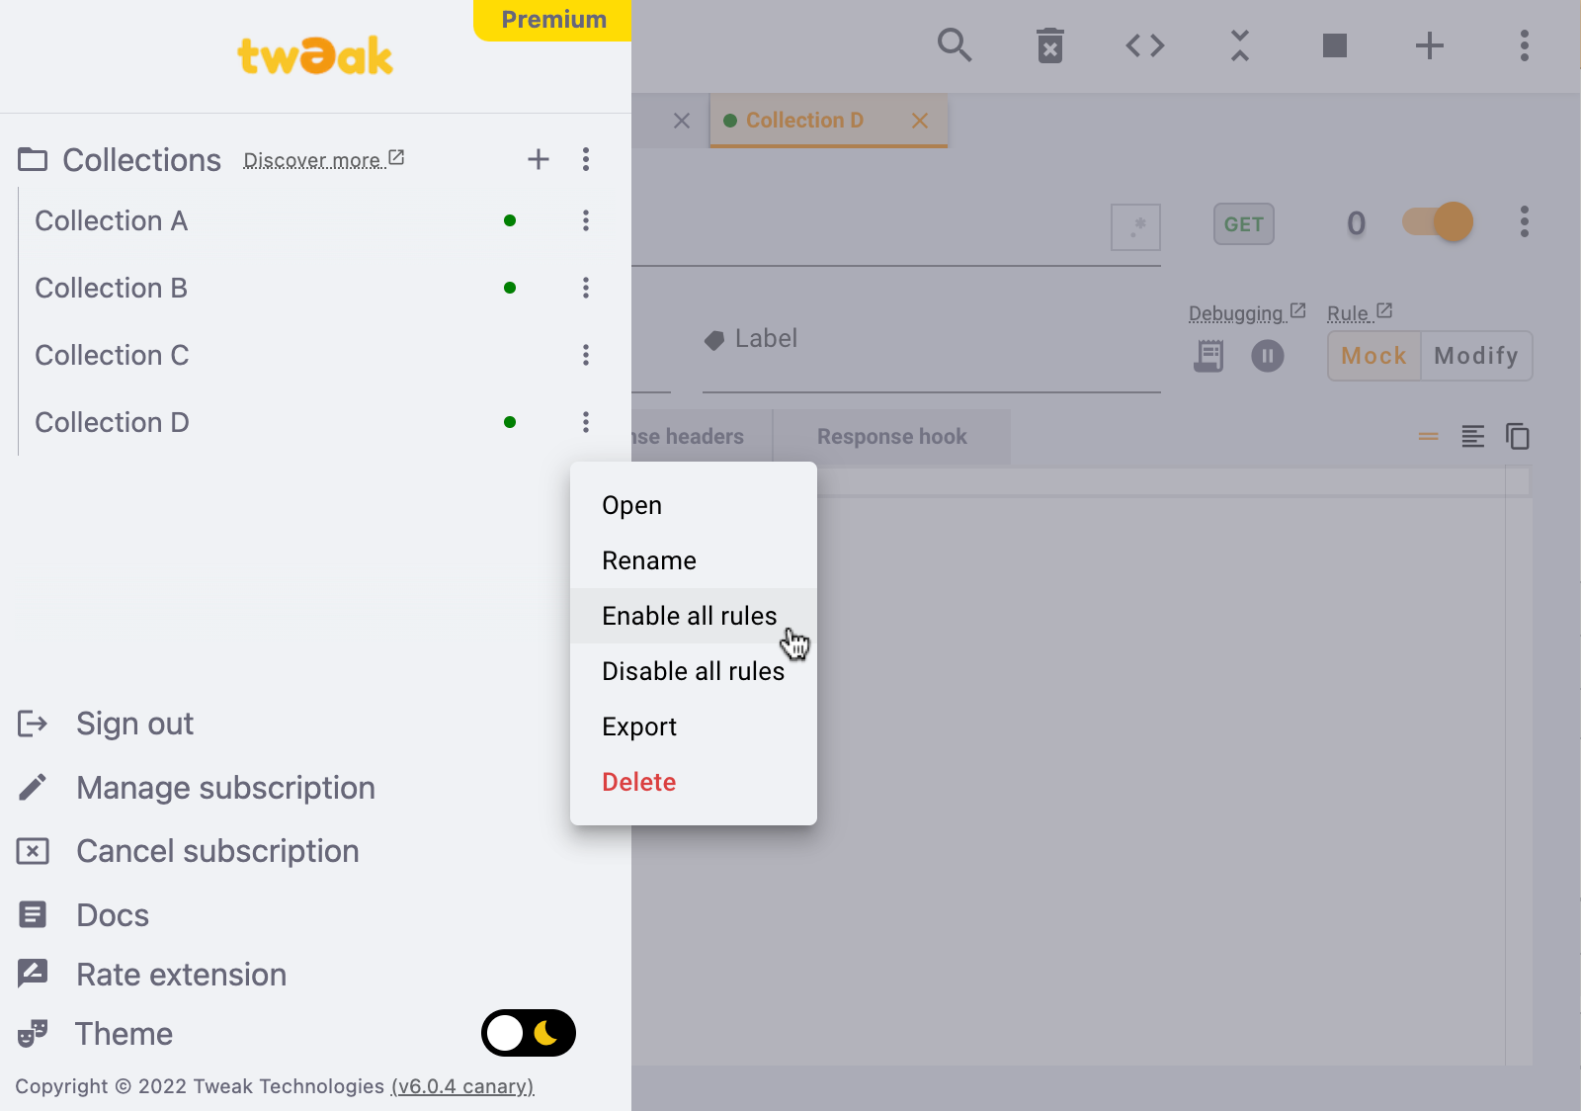The width and height of the screenshot is (1581, 1111).
Task: Toggle the rule enable switch
Action: (1438, 222)
